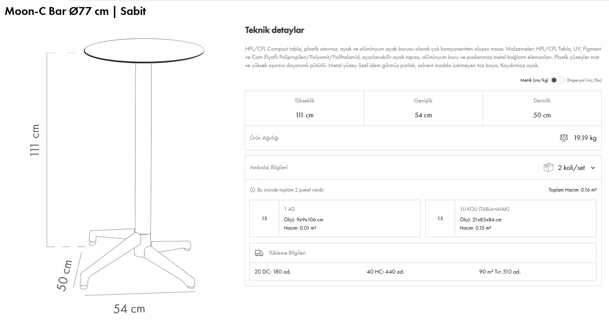Click the info circle icon beside package note
The height and width of the screenshot is (334, 609).
coord(252,190)
